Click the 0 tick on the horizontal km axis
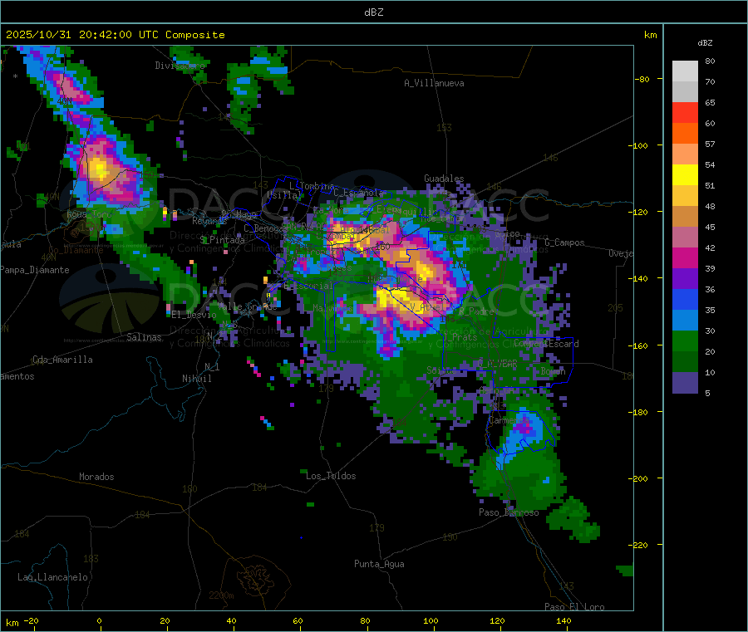The width and height of the screenshot is (748, 632). coord(99,620)
